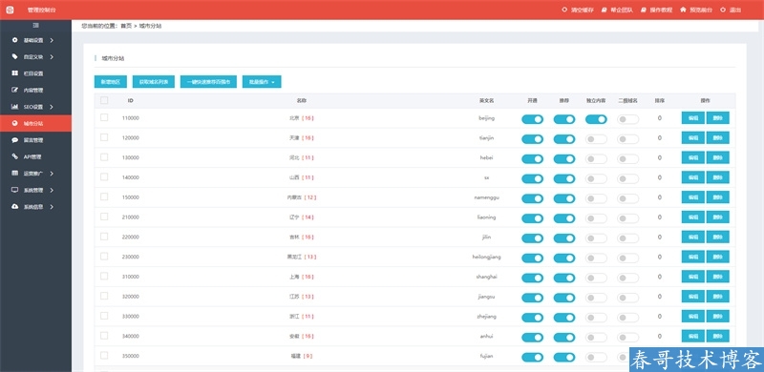Click the 英文名 column header
764x372 pixels.
pos(487,101)
